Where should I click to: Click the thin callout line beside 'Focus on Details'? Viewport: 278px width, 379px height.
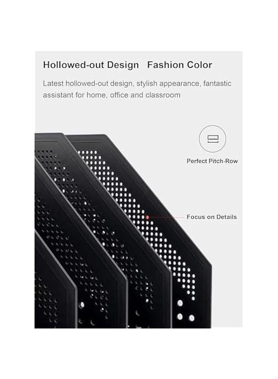[x=167, y=217]
